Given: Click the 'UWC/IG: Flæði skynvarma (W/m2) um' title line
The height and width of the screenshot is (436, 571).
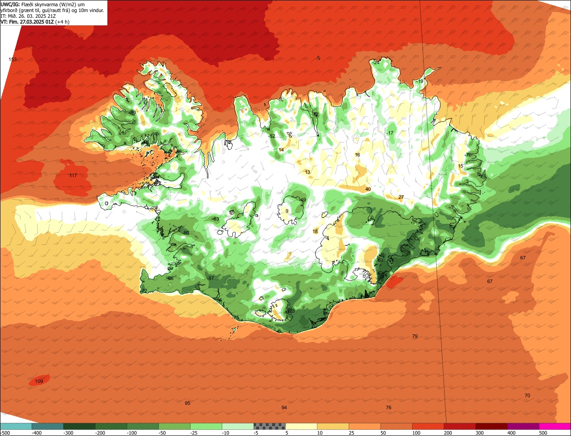Looking at the screenshot, I should pos(43,4).
